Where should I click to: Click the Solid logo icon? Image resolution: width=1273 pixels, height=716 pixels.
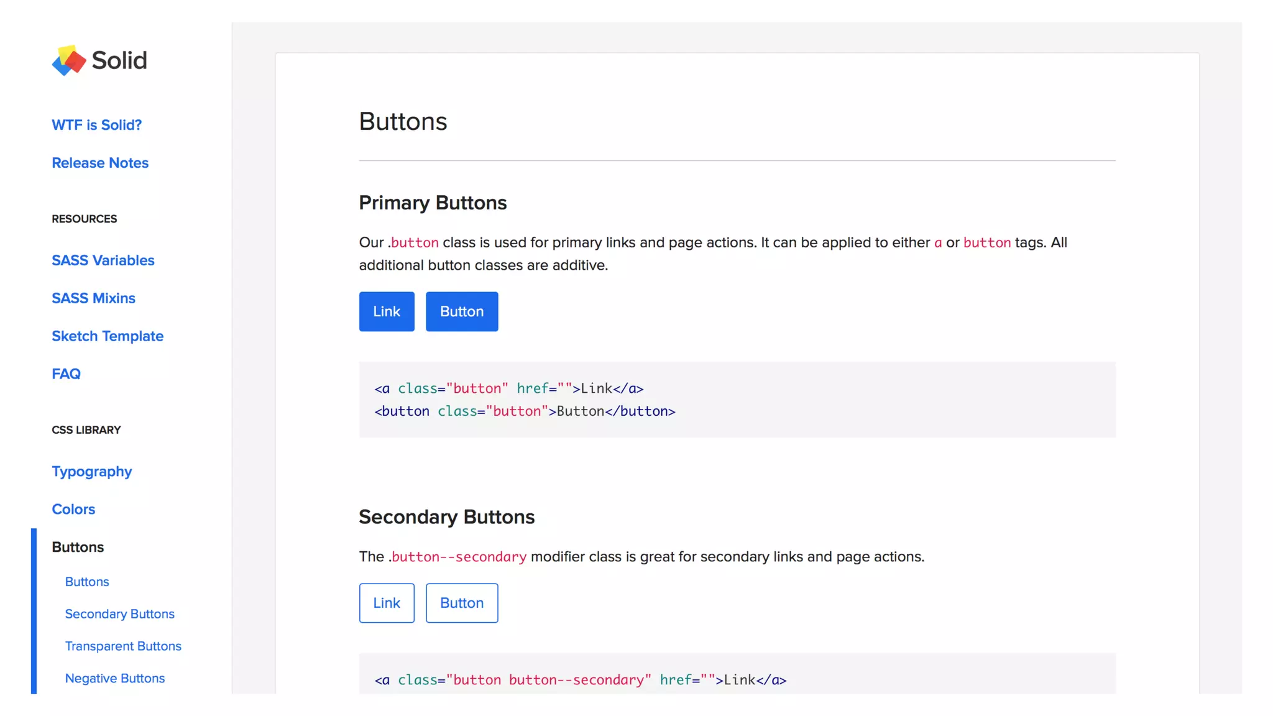pos(69,60)
